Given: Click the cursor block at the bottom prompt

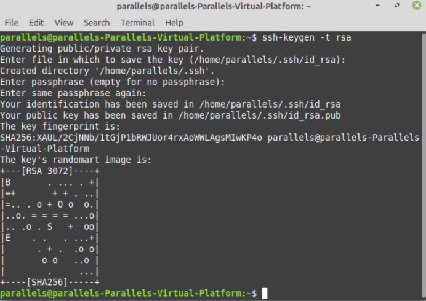Looking at the screenshot, I should tap(265, 294).
